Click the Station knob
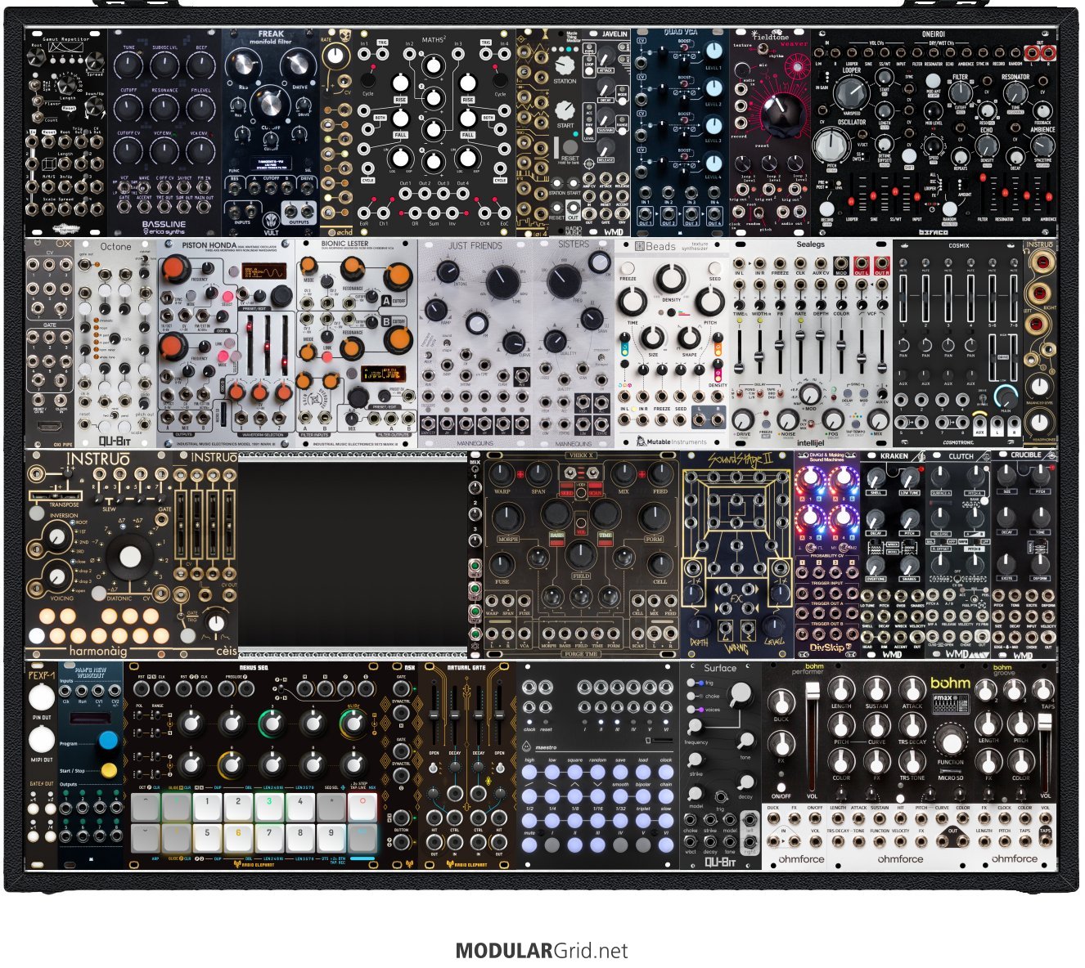Screen dimensions: 1085x968 [x=565, y=66]
